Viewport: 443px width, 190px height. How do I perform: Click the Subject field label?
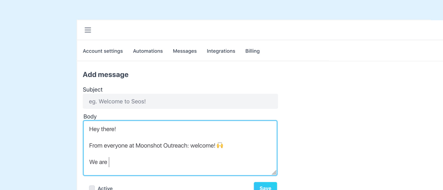pyautogui.click(x=93, y=90)
